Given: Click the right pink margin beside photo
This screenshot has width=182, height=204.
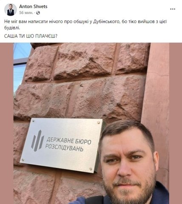Looking at the screenshot, I should point(176,123).
